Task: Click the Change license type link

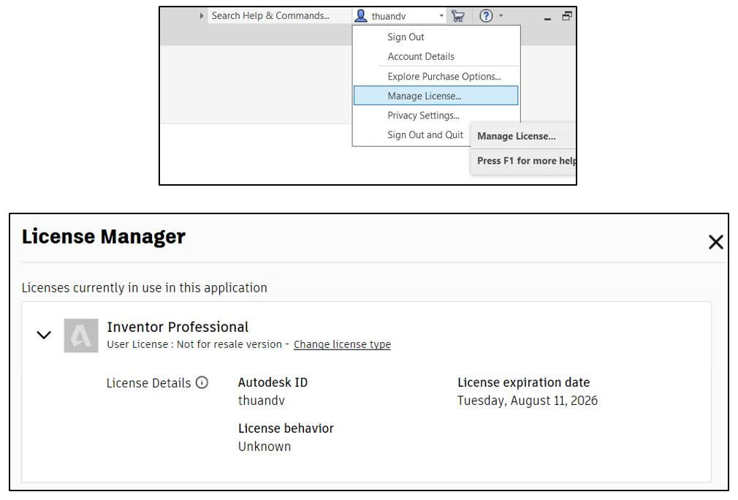Action: [342, 344]
